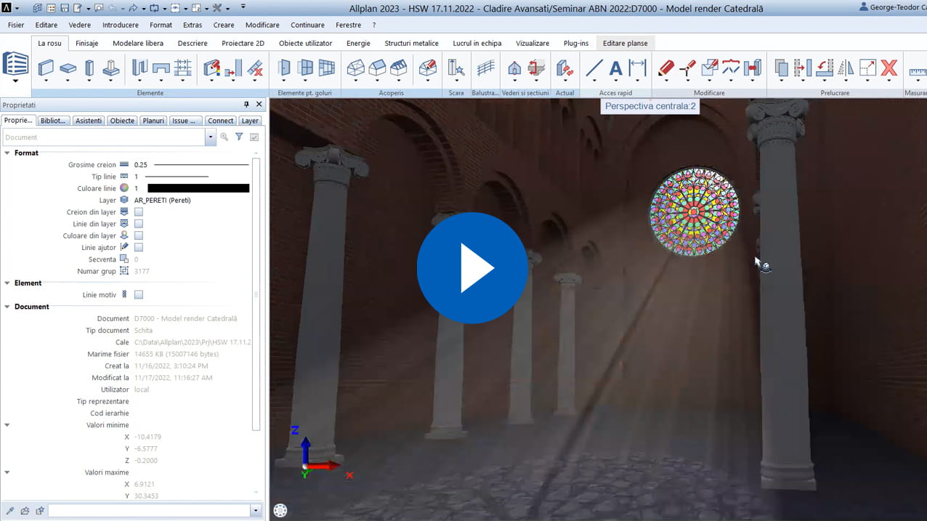Select the Wall tool icon

[46, 68]
